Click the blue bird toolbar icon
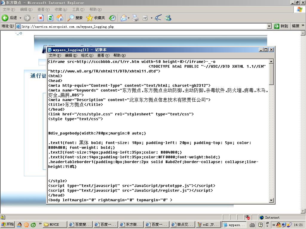306x229 pixels. point(158,18)
